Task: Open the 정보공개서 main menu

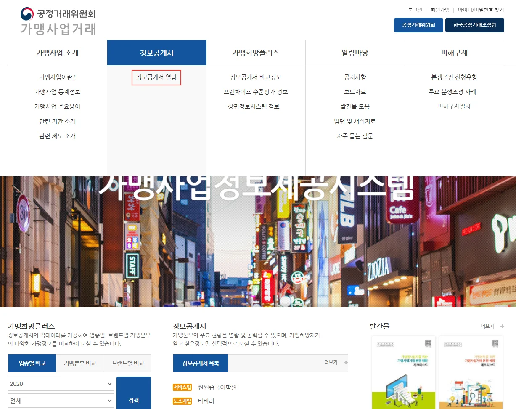Action: click(x=156, y=53)
